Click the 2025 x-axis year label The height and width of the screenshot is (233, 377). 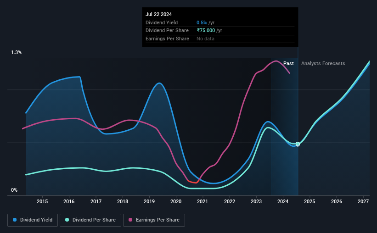pos(309,201)
